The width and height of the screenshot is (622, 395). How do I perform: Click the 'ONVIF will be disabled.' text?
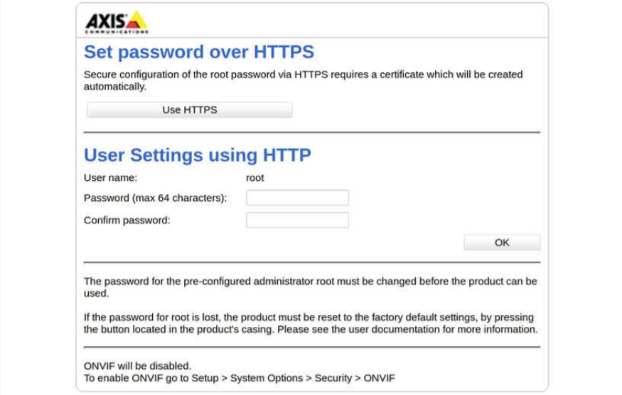(138, 366)
